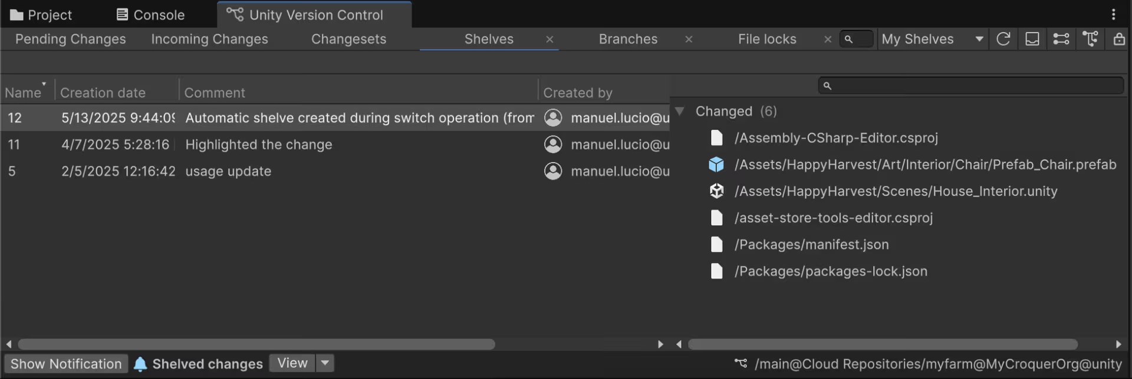Screen dimensions: 1132x379
Task: Switch to the Pending Changes tab
Action: tap(70, 39)
